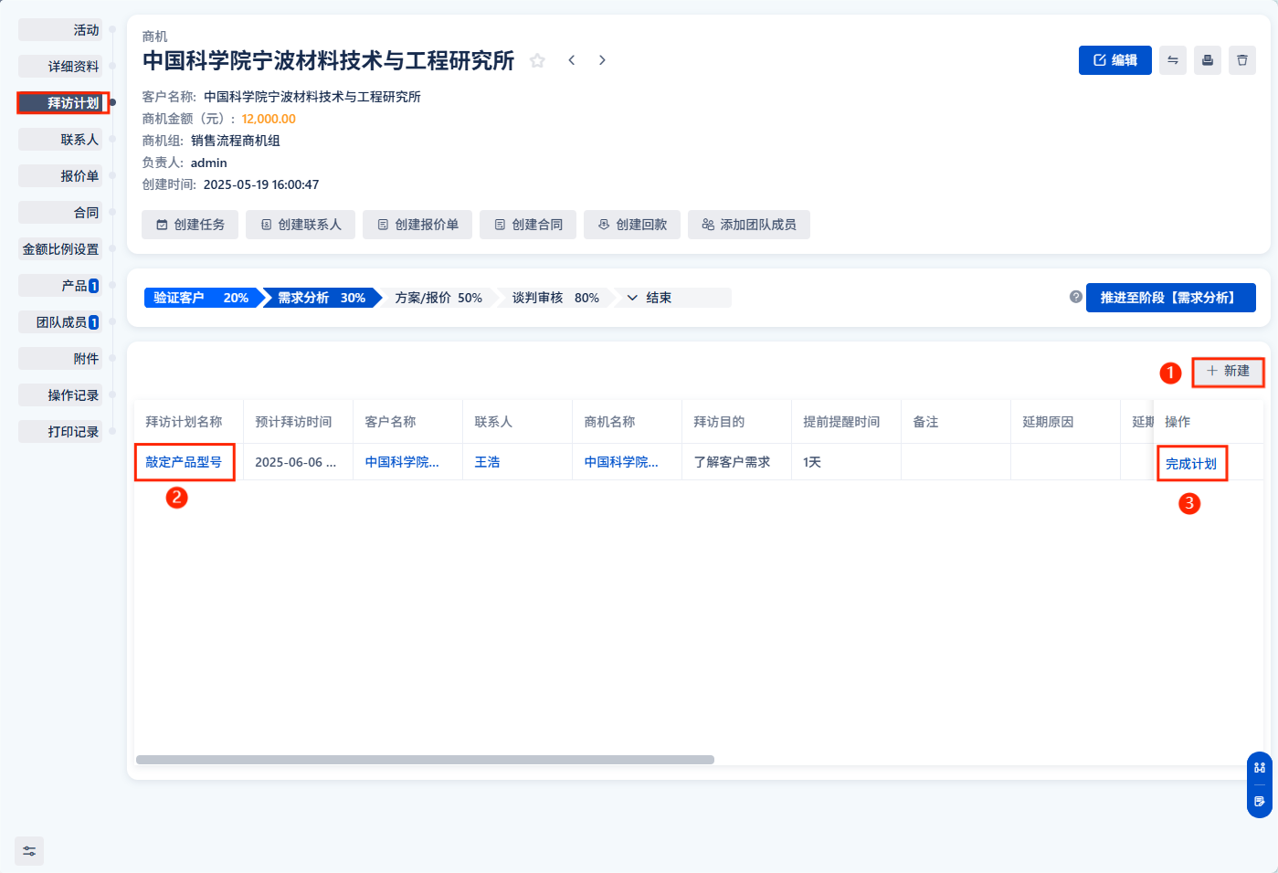Select the 拜访计划 sidebar tab

coord(60,103)
